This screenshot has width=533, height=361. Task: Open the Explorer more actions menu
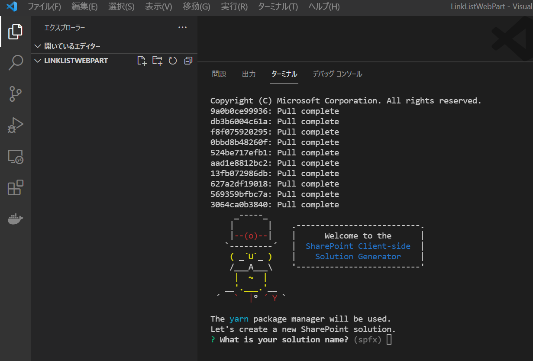tap(182, 27)
